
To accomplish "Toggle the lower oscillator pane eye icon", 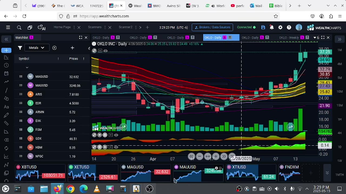I will click(116, 147).
